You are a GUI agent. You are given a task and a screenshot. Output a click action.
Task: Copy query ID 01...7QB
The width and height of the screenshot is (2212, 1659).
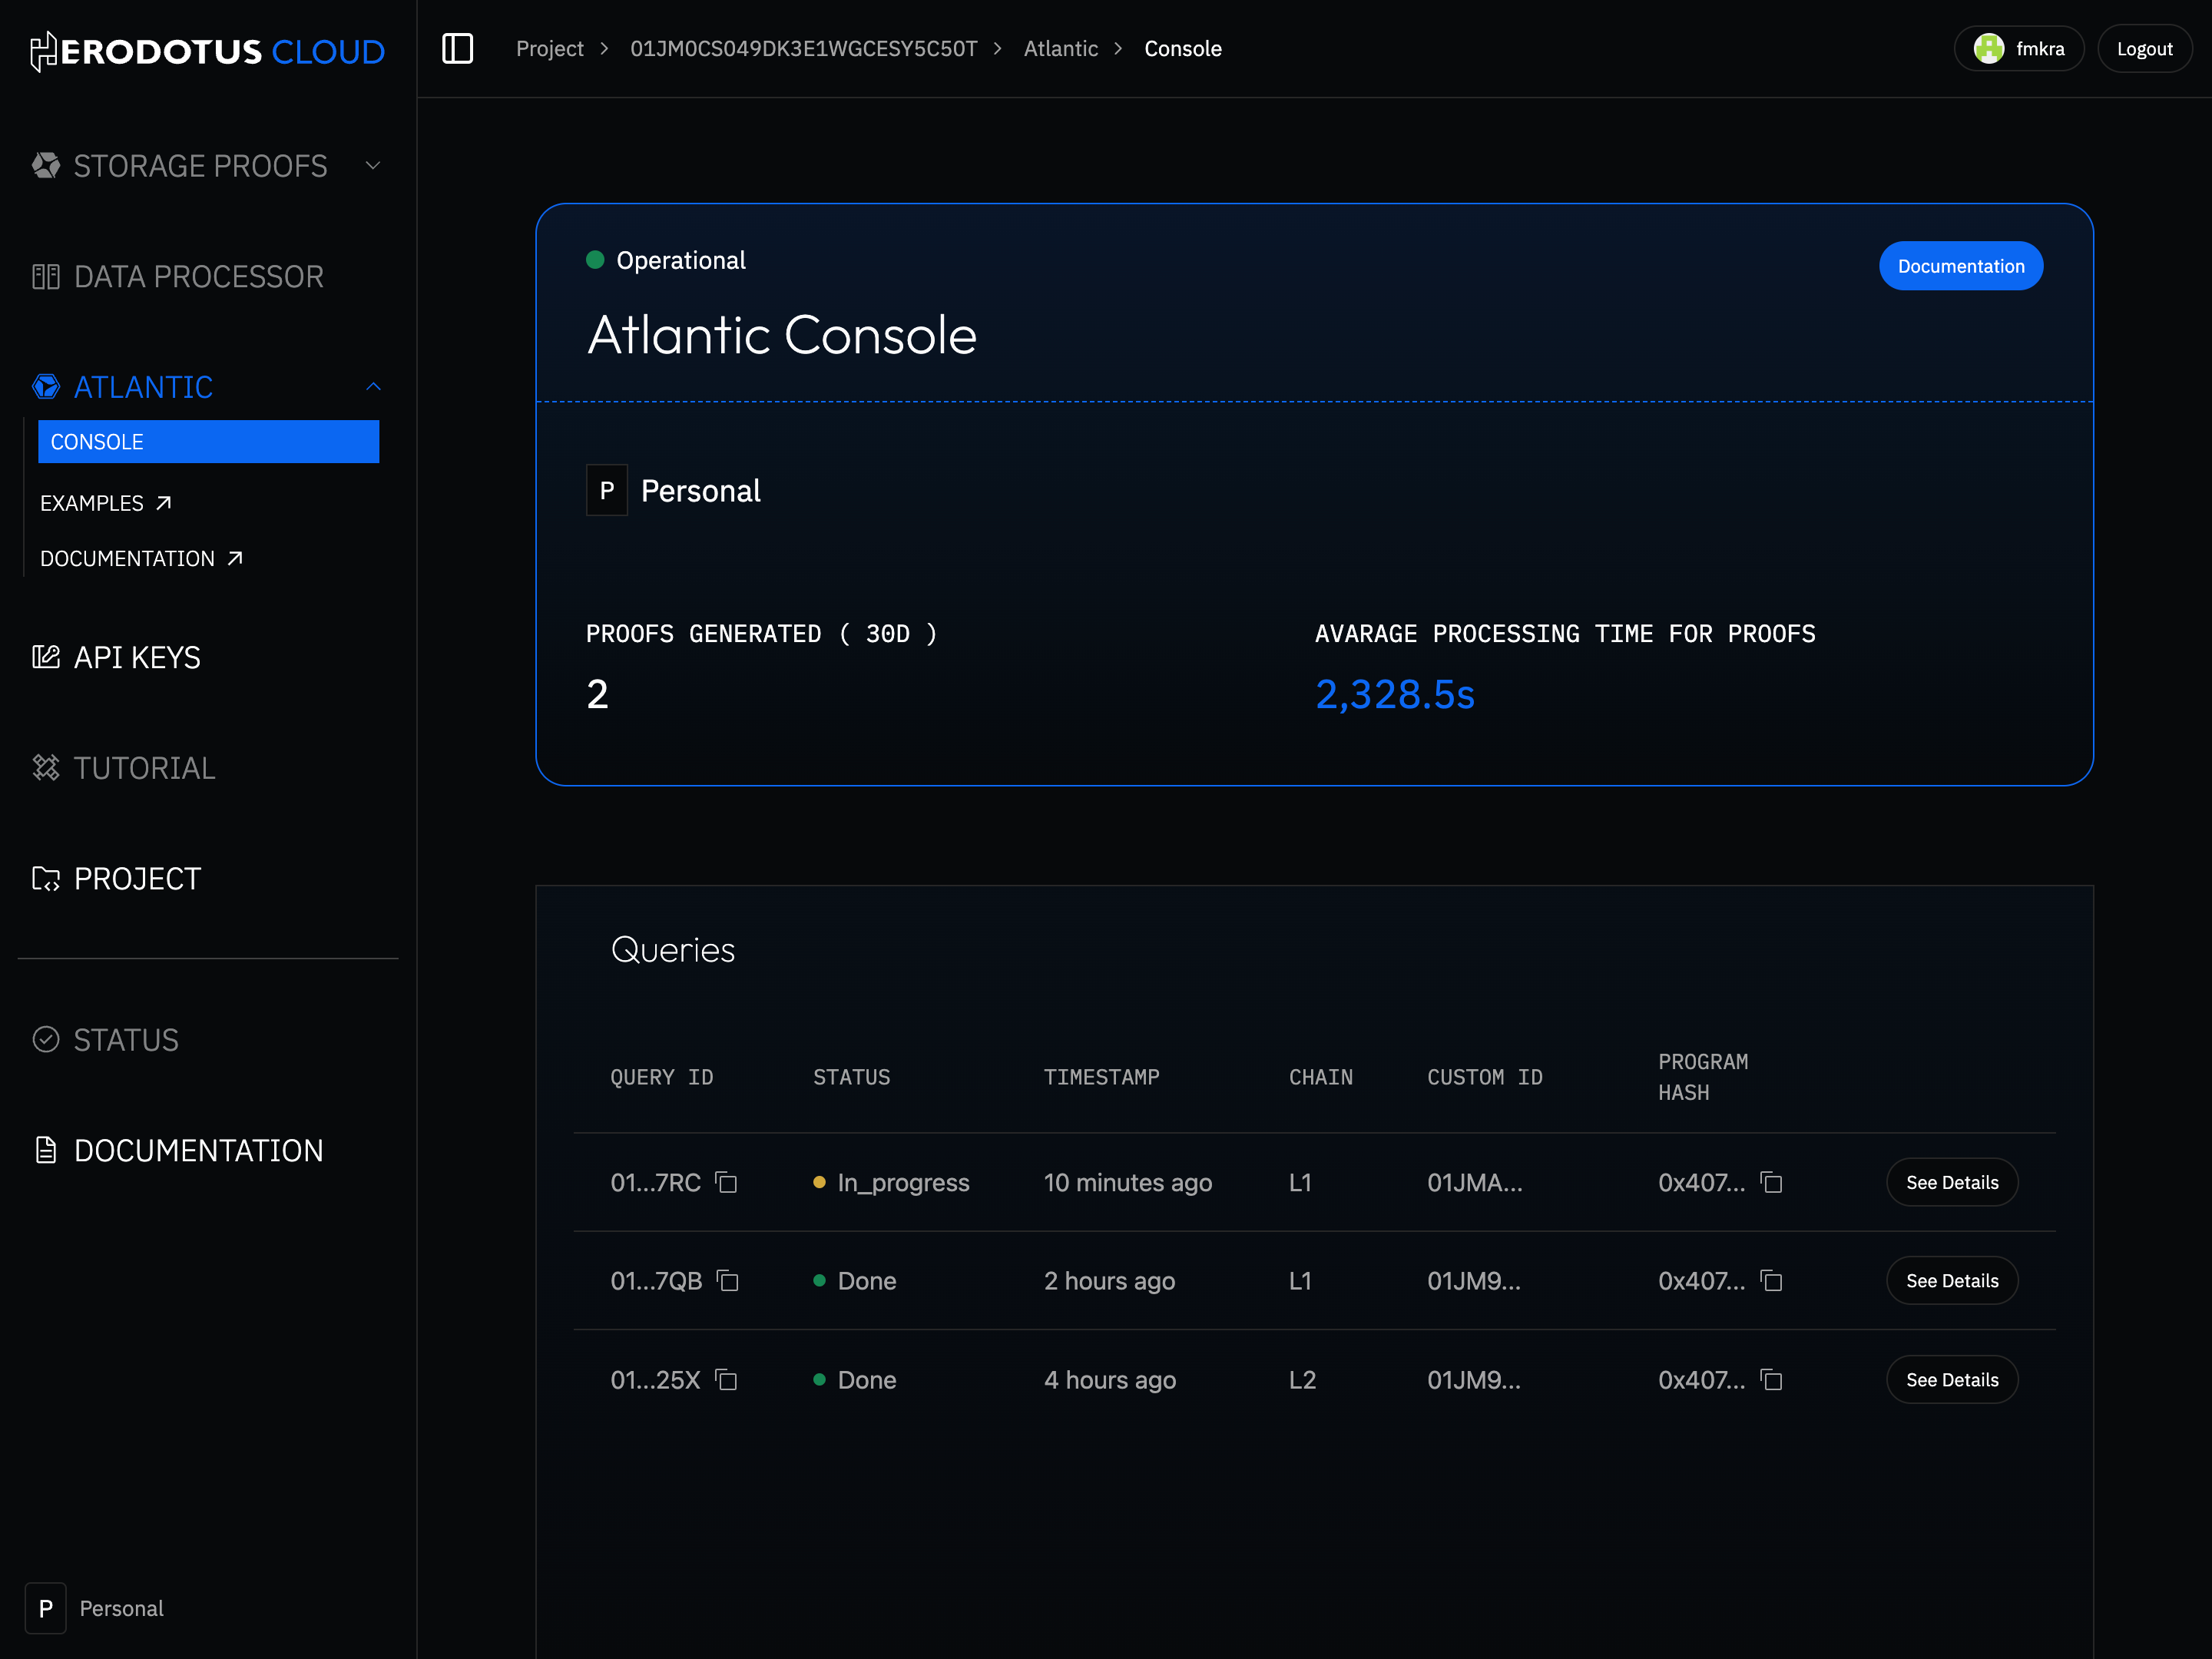728,1281
